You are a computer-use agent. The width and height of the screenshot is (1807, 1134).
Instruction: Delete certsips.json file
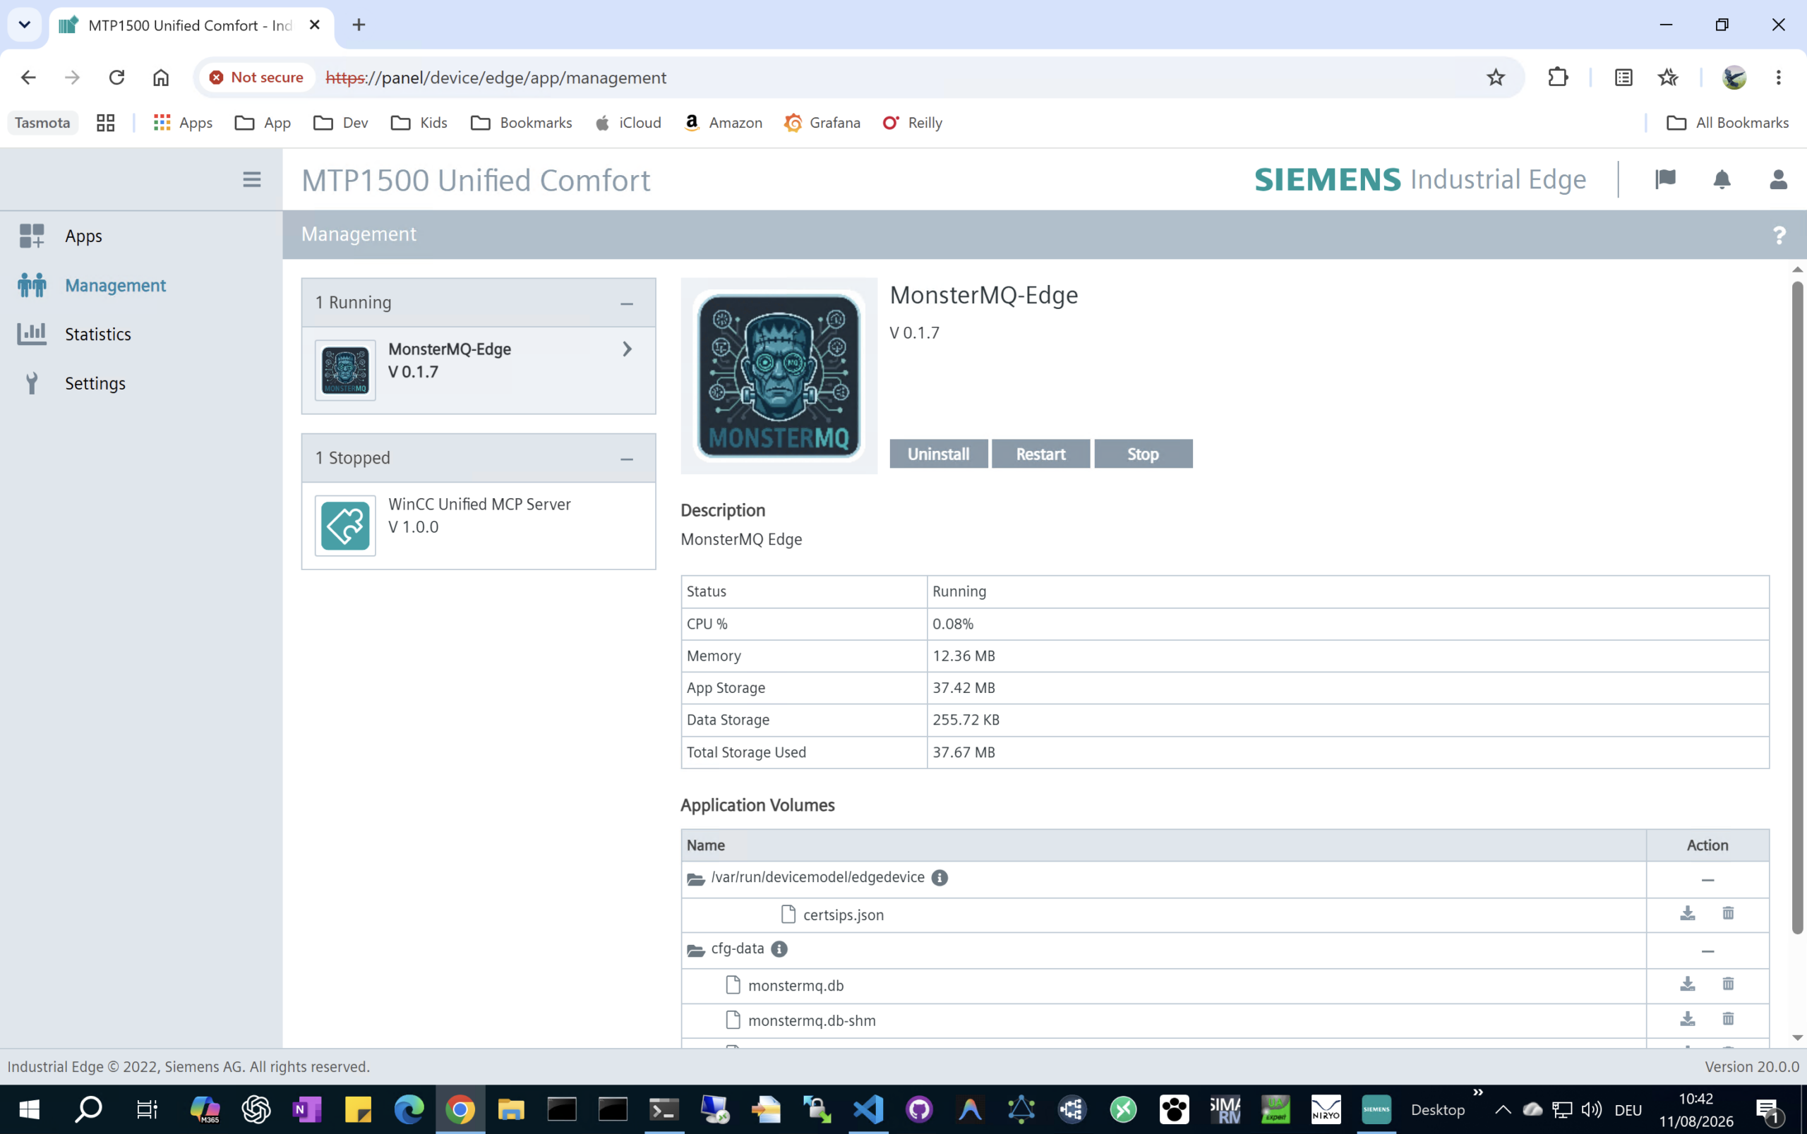(1728, 912)
